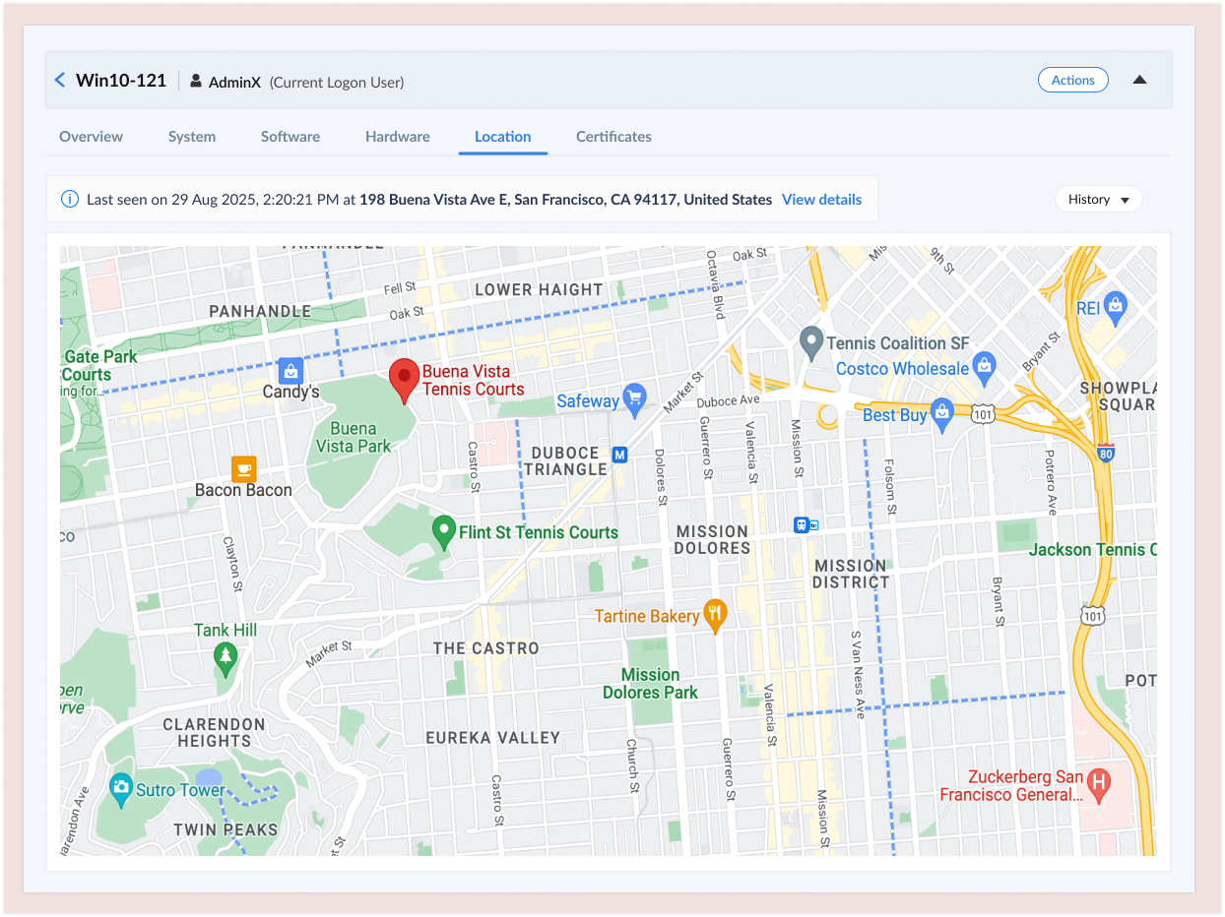This screenshot has width=1225, height=917.
Task: Click the TWIN PEAKS label
Action: click(x=226, y=829)
